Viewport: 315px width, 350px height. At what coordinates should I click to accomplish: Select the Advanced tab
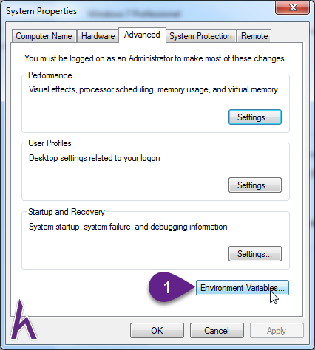pos(142,35)
